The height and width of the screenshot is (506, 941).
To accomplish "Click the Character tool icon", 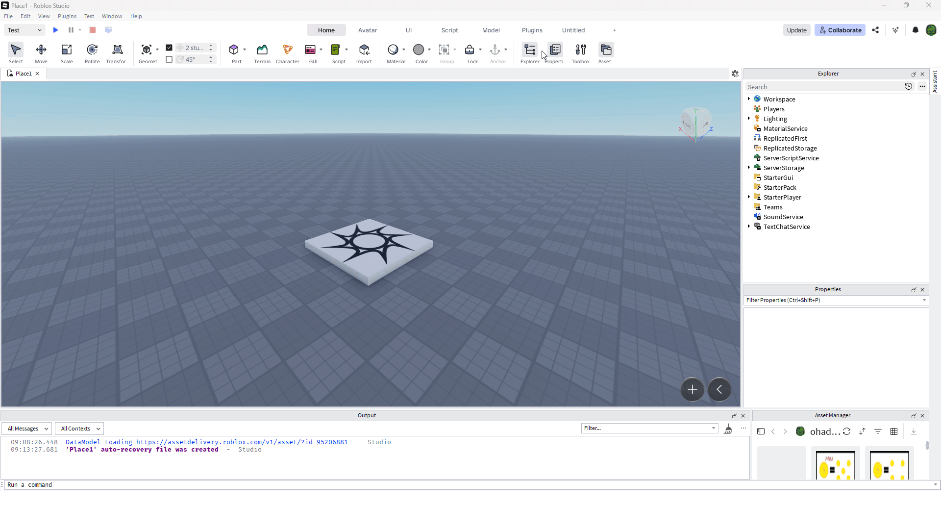I will (x=288, y=53).
